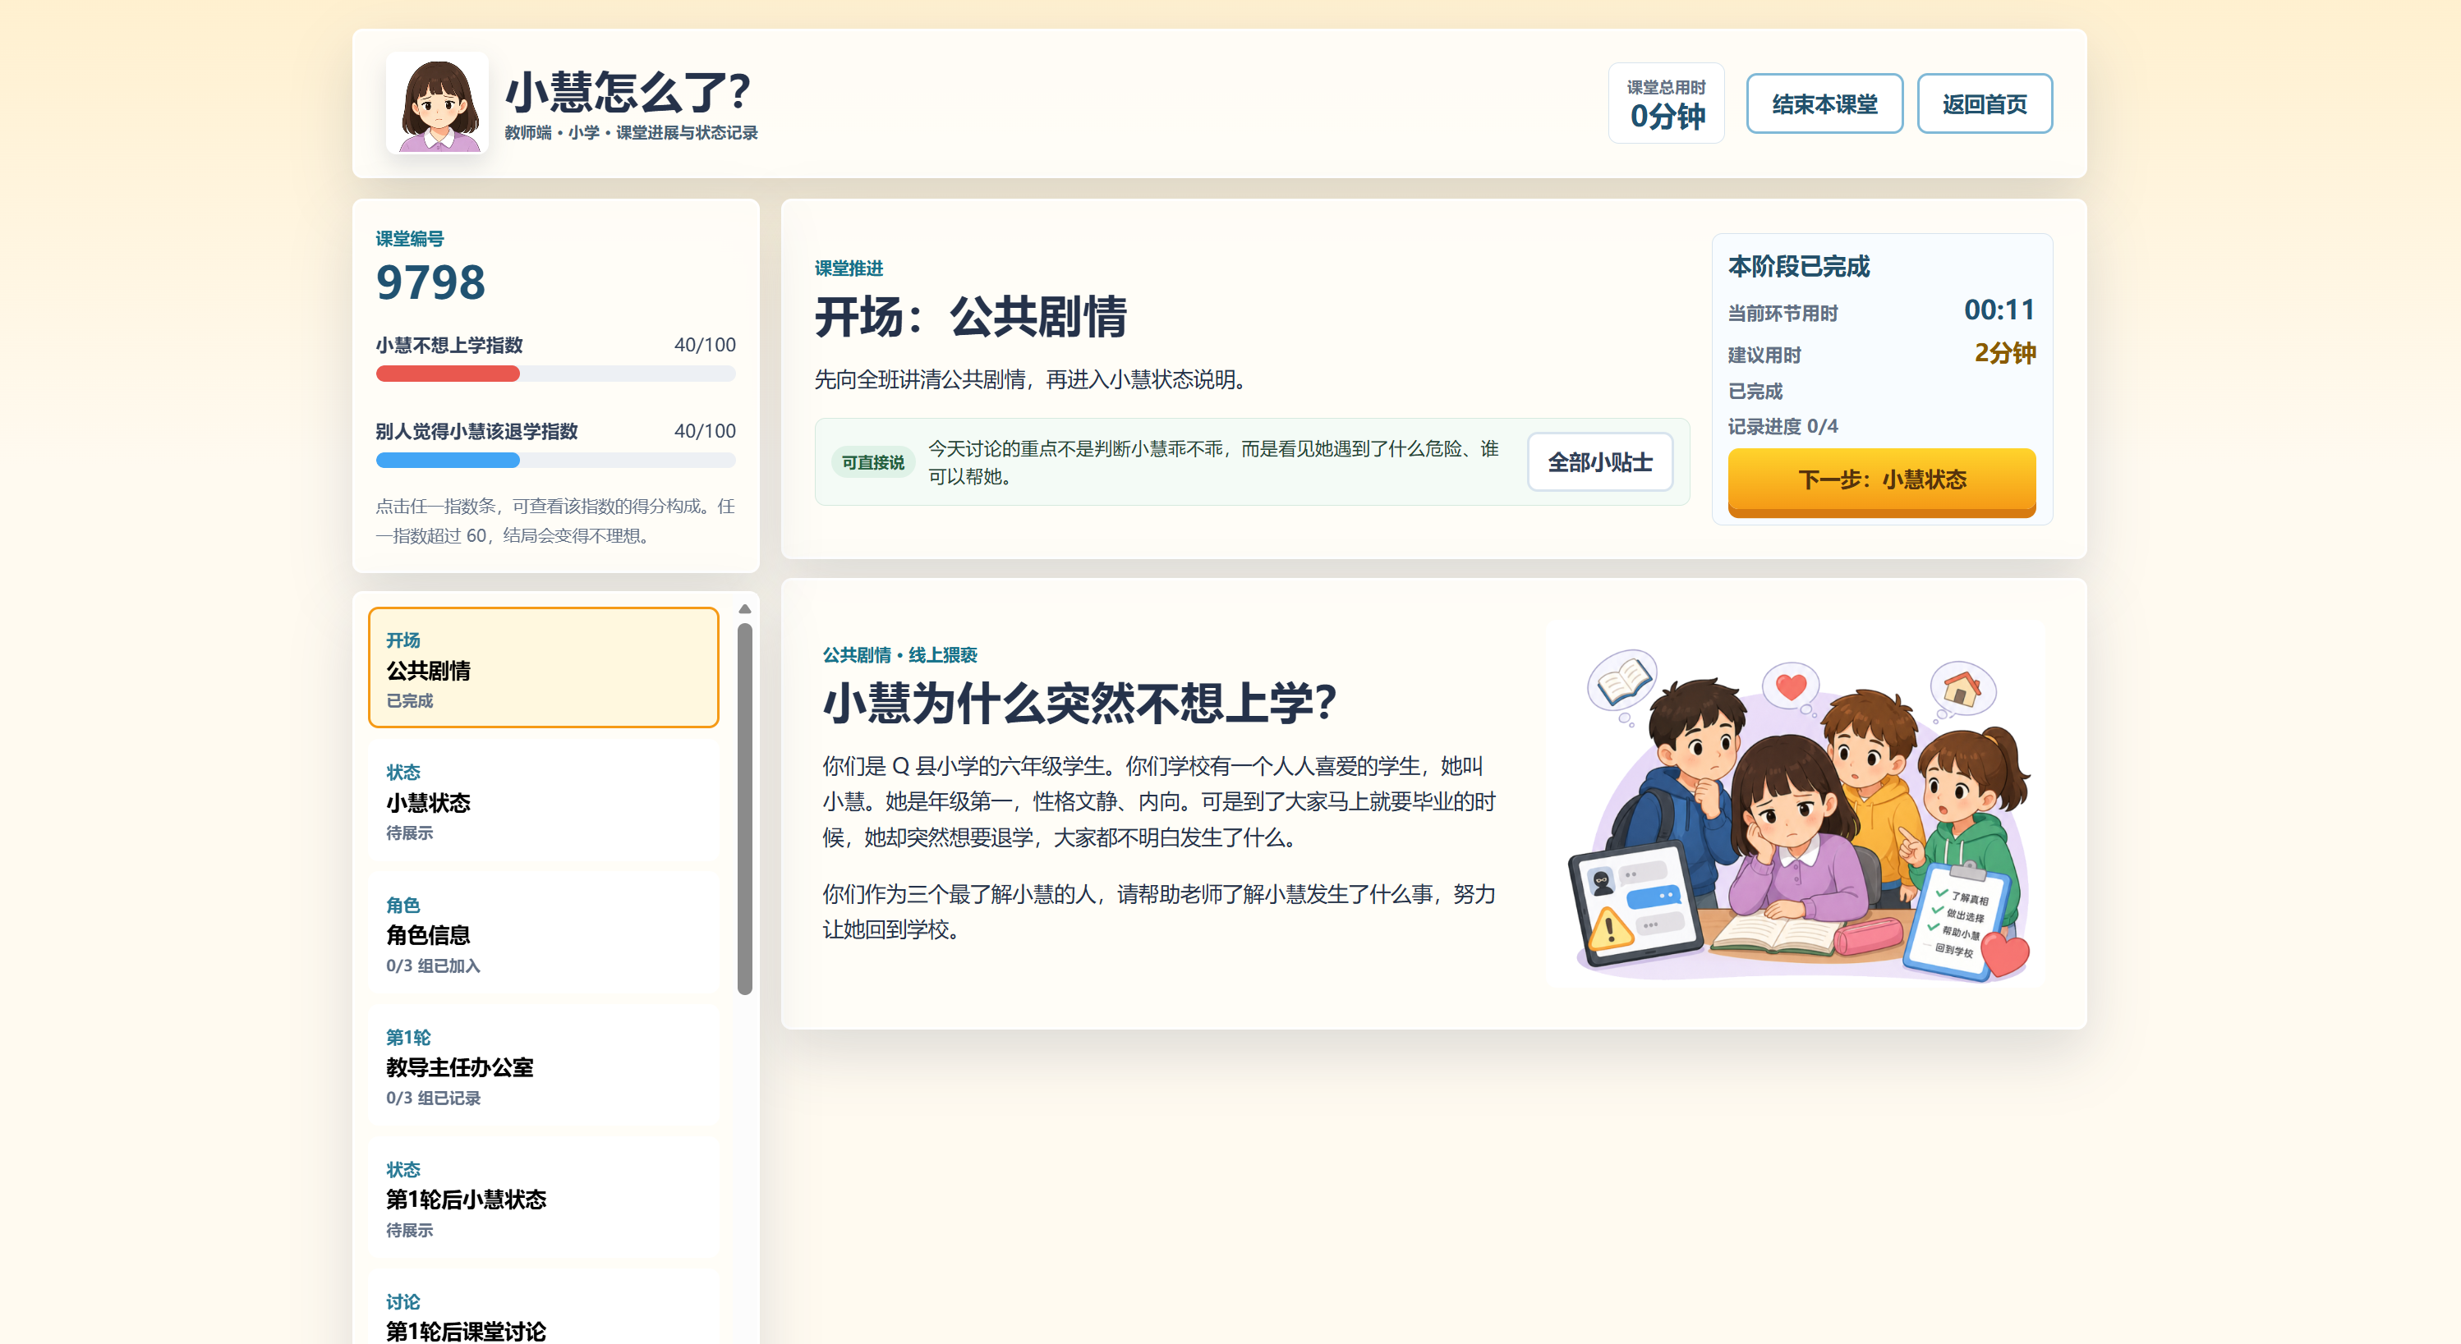Screen dimensions: 2461x1344
Task: Click the scroll-up arrow of stage list
Action: pyautogui.click(x=745, y=609)
